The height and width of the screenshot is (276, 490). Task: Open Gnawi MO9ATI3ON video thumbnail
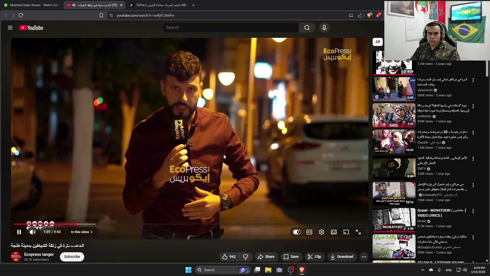pyautogui.click(x=394, y=220)
